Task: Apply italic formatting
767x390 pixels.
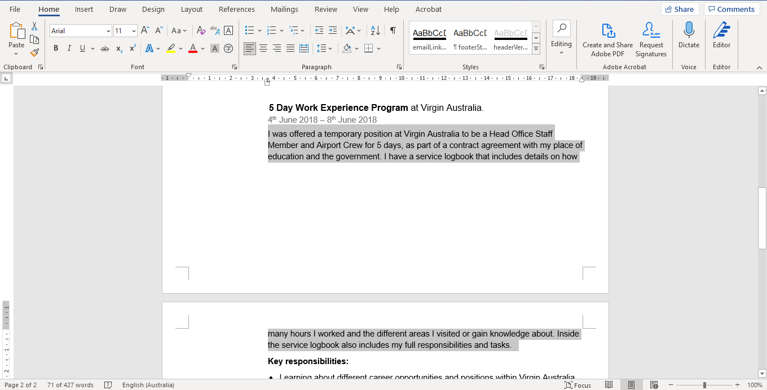Action: point(69,48)
